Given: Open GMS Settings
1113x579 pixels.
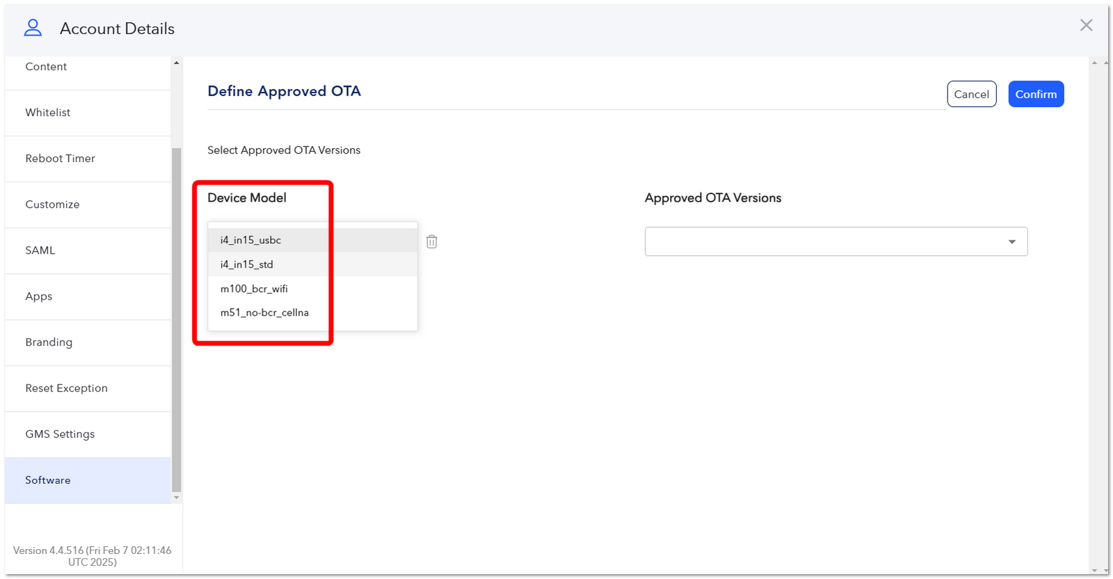Looking at the screenshot, I should click(x=88, y=434).
